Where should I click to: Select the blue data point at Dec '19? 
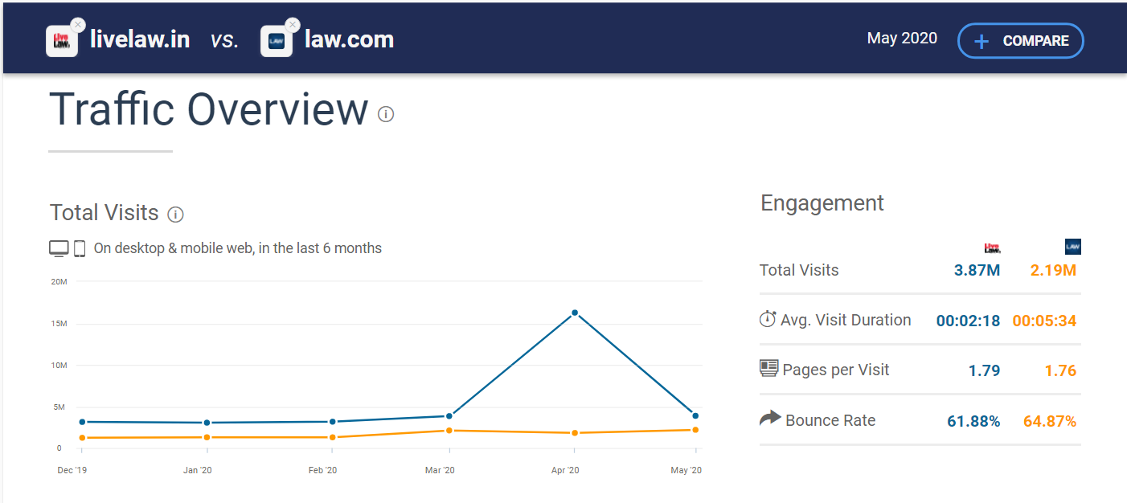click(x=82, y=422)
